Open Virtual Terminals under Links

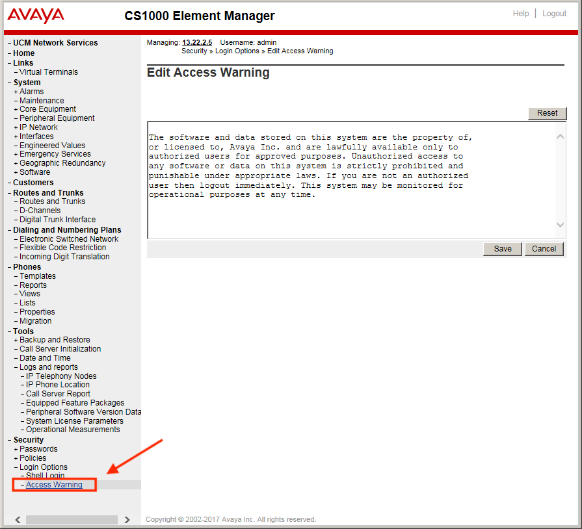[x=48, y=72]
